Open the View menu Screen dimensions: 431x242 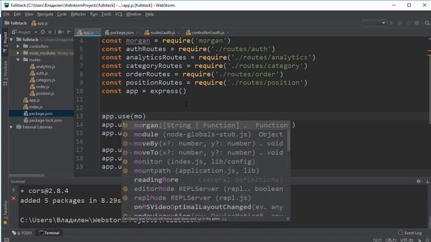[29, 14]
